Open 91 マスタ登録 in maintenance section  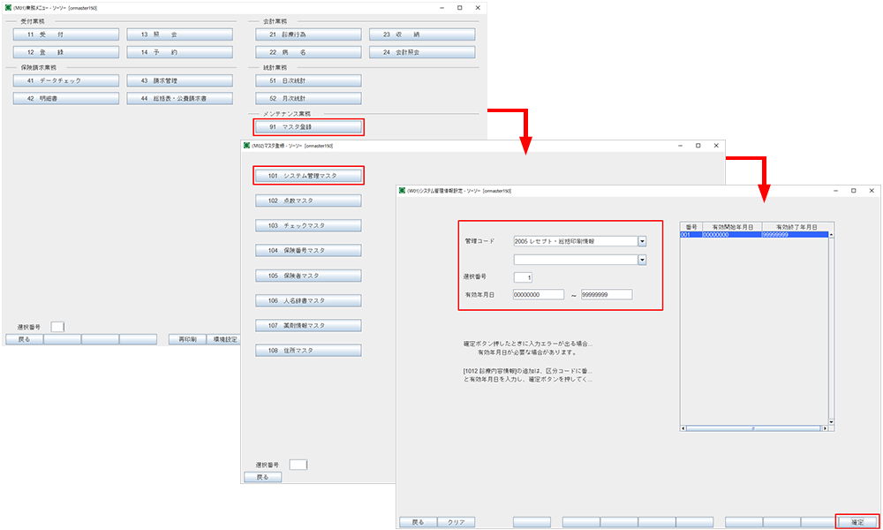point(308,127)
